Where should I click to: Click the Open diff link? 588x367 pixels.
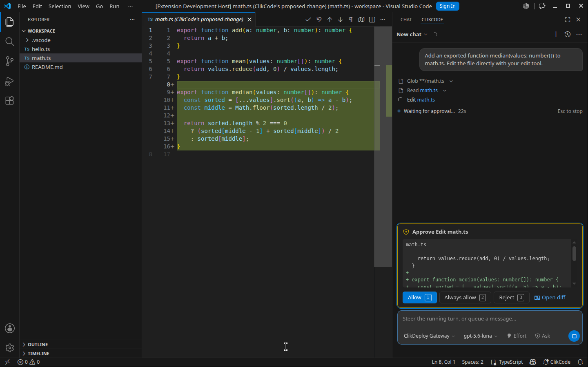pos(550,298)
